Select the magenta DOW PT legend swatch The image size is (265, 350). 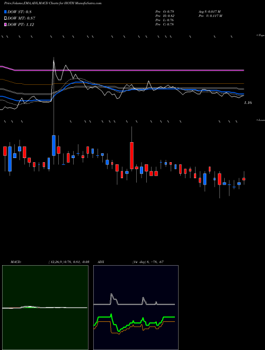tap(5, 24)
